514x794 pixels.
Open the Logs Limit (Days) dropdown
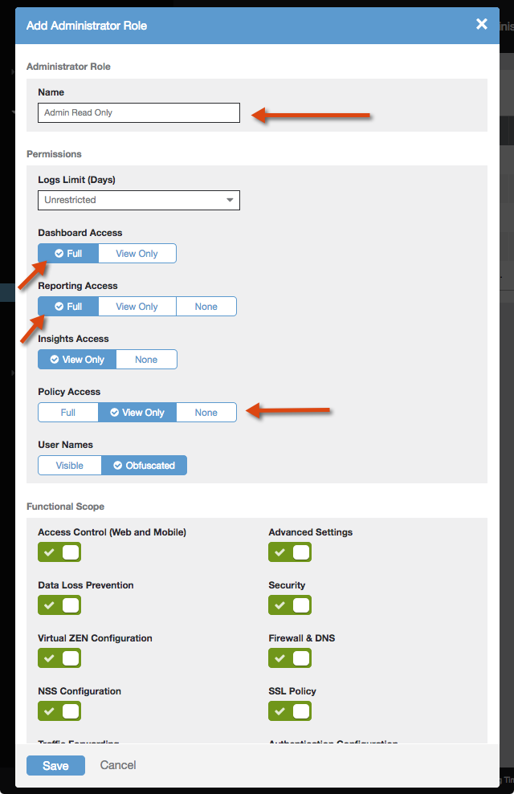pos(139,200)
